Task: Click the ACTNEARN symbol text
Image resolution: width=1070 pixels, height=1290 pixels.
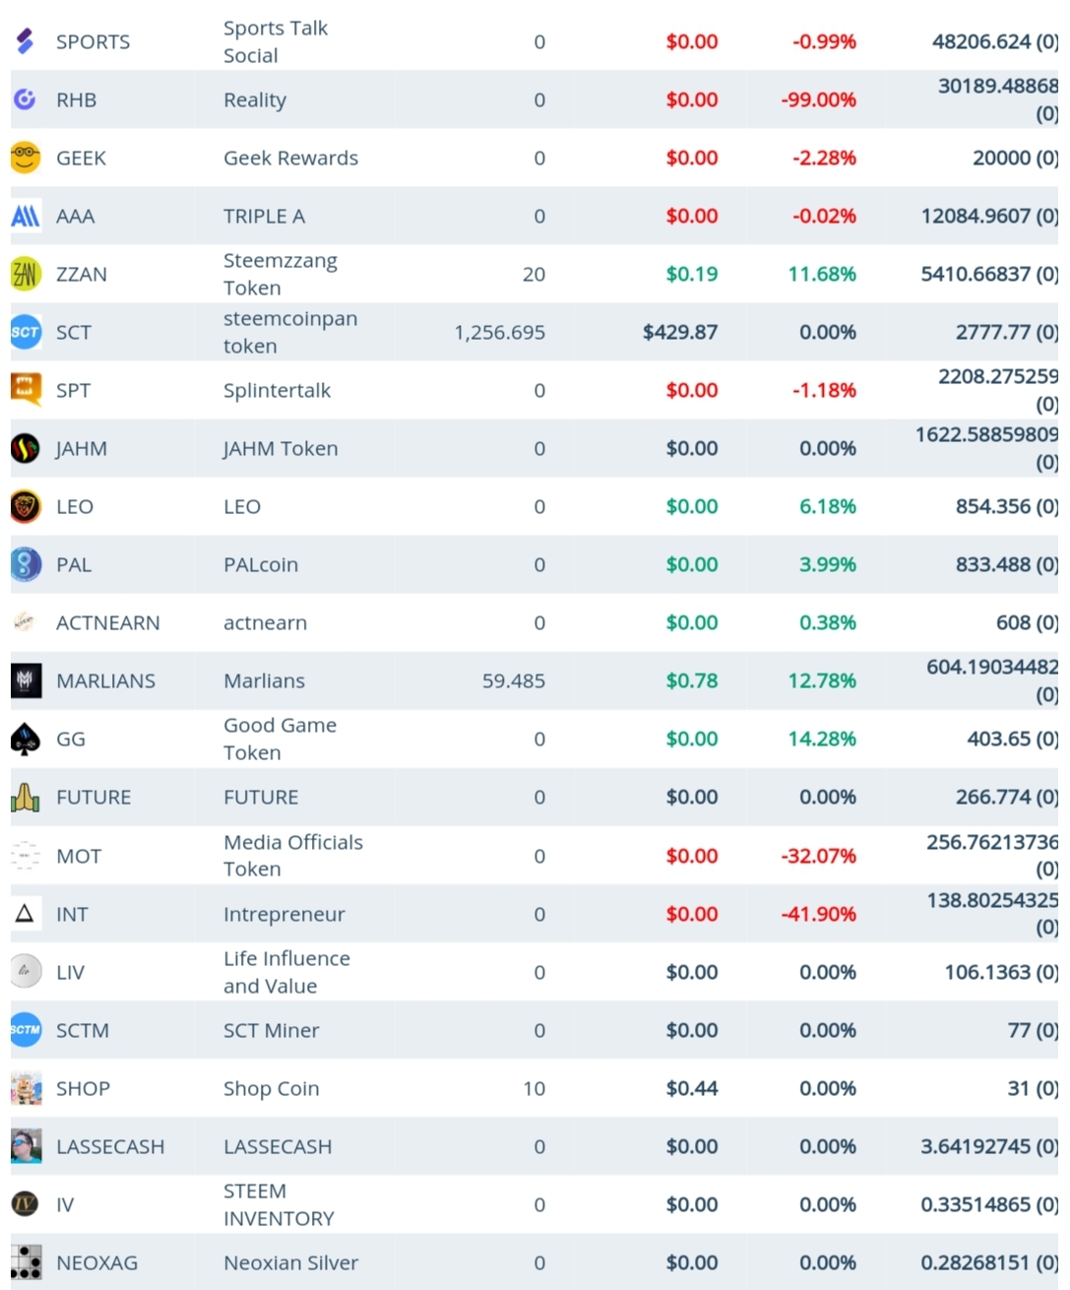Action: tap(107, 622)
